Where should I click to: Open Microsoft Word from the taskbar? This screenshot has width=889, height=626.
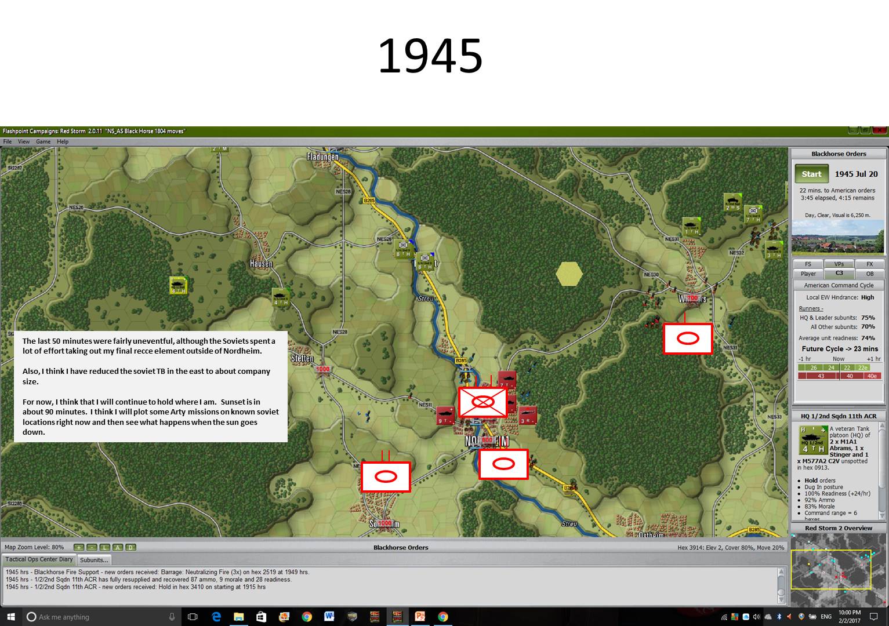click(x=329, y=617)
